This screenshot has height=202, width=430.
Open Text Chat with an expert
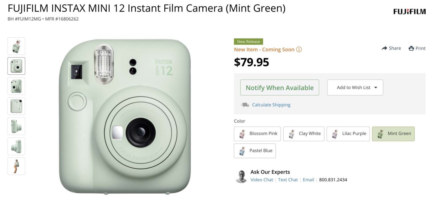pos(288,180)
